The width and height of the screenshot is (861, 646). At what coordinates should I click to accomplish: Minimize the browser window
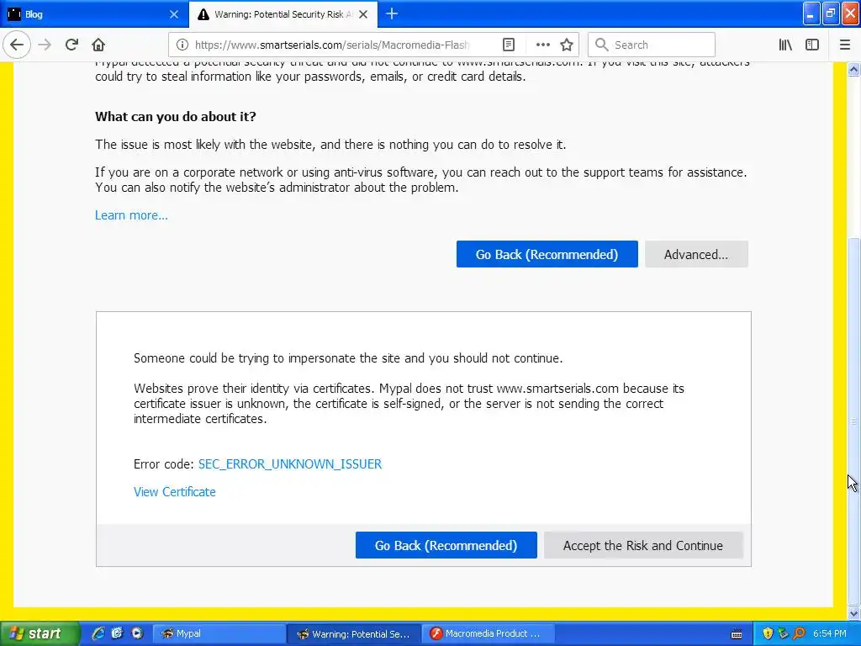coord(811,13)
